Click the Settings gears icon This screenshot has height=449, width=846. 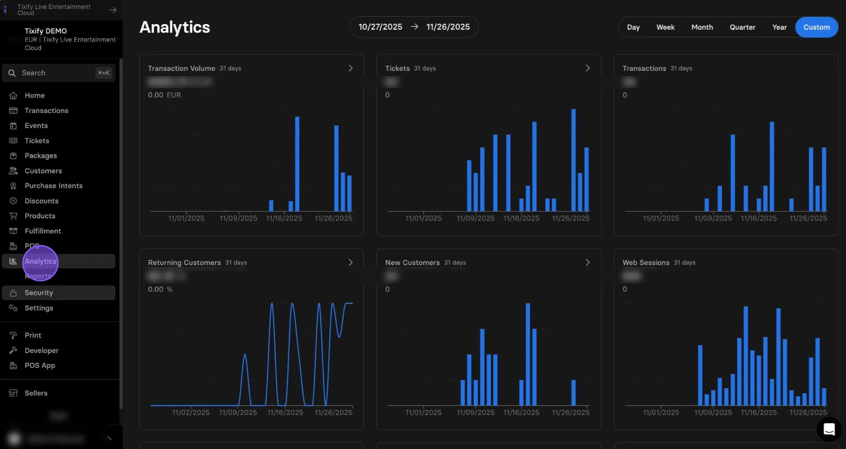coord(13,308)
